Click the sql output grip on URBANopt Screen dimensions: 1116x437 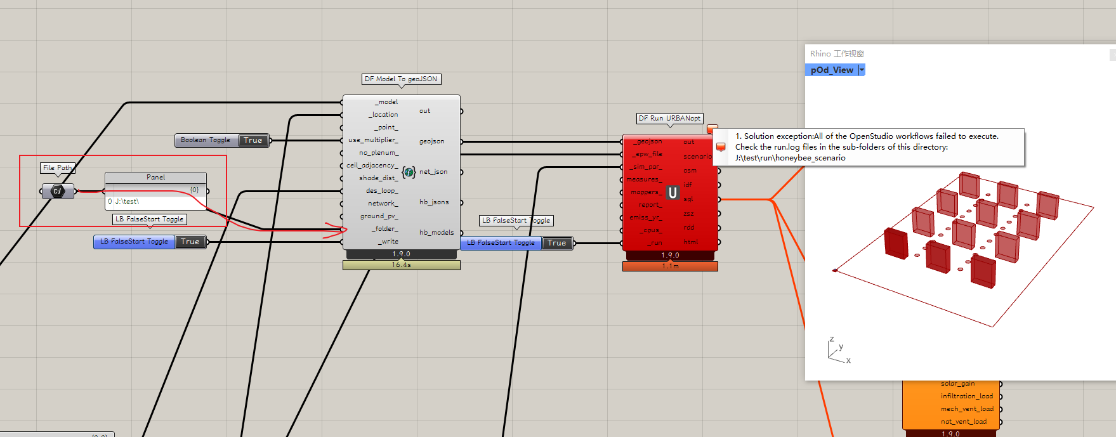click(719, 199)
